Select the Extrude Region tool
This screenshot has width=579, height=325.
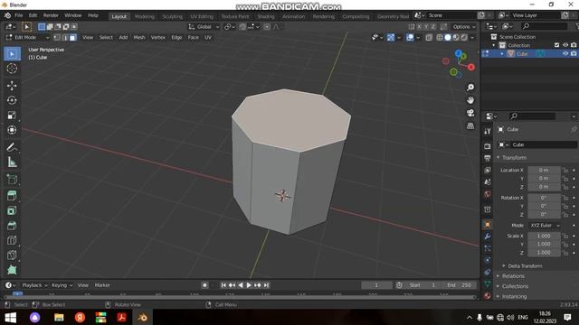(12, 196)
